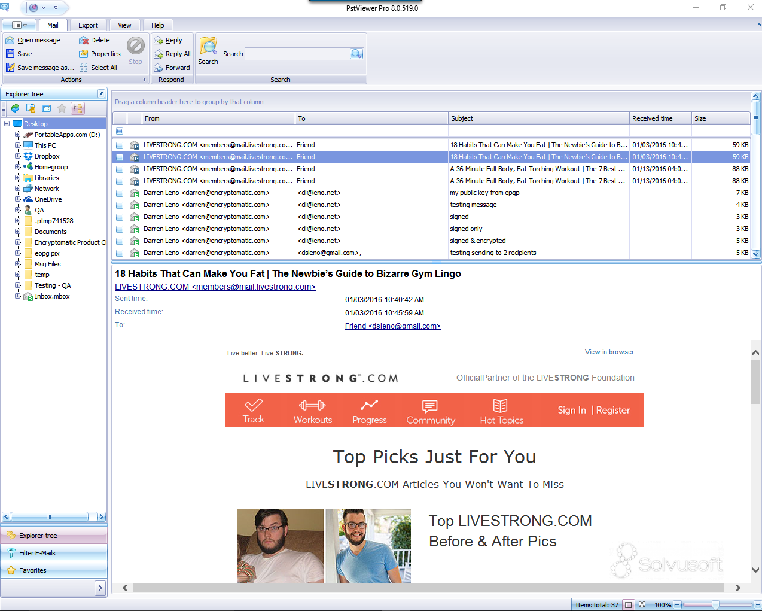This screenshot has height=611, width=762.
Task: Click View in browser link
Action: (609, 352)
